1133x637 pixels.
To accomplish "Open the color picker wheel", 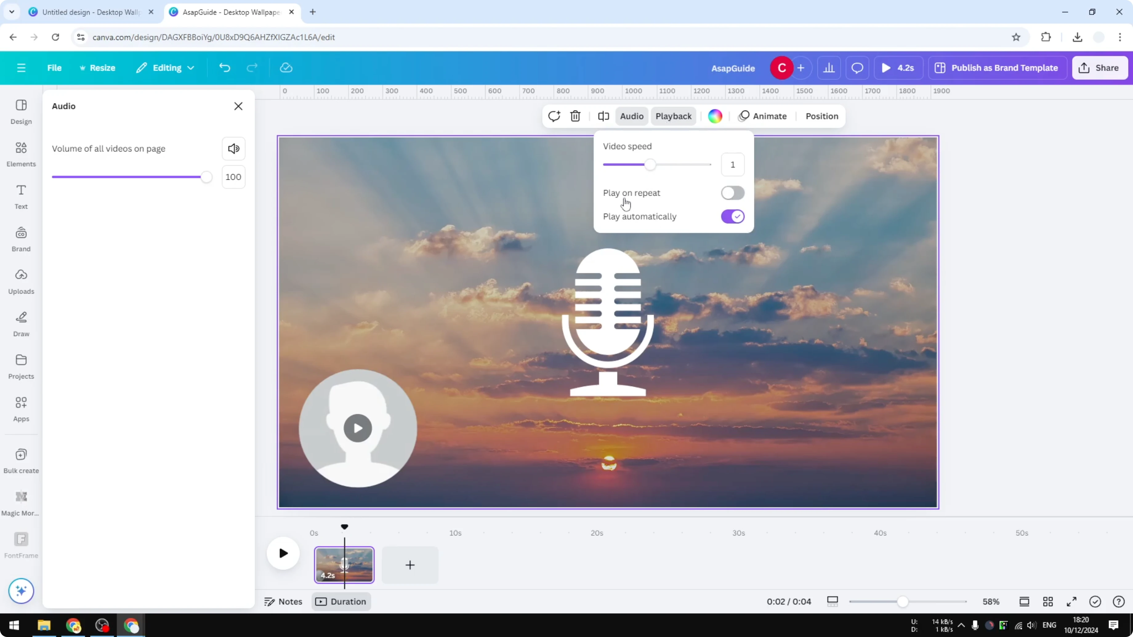I will [715, 116].
